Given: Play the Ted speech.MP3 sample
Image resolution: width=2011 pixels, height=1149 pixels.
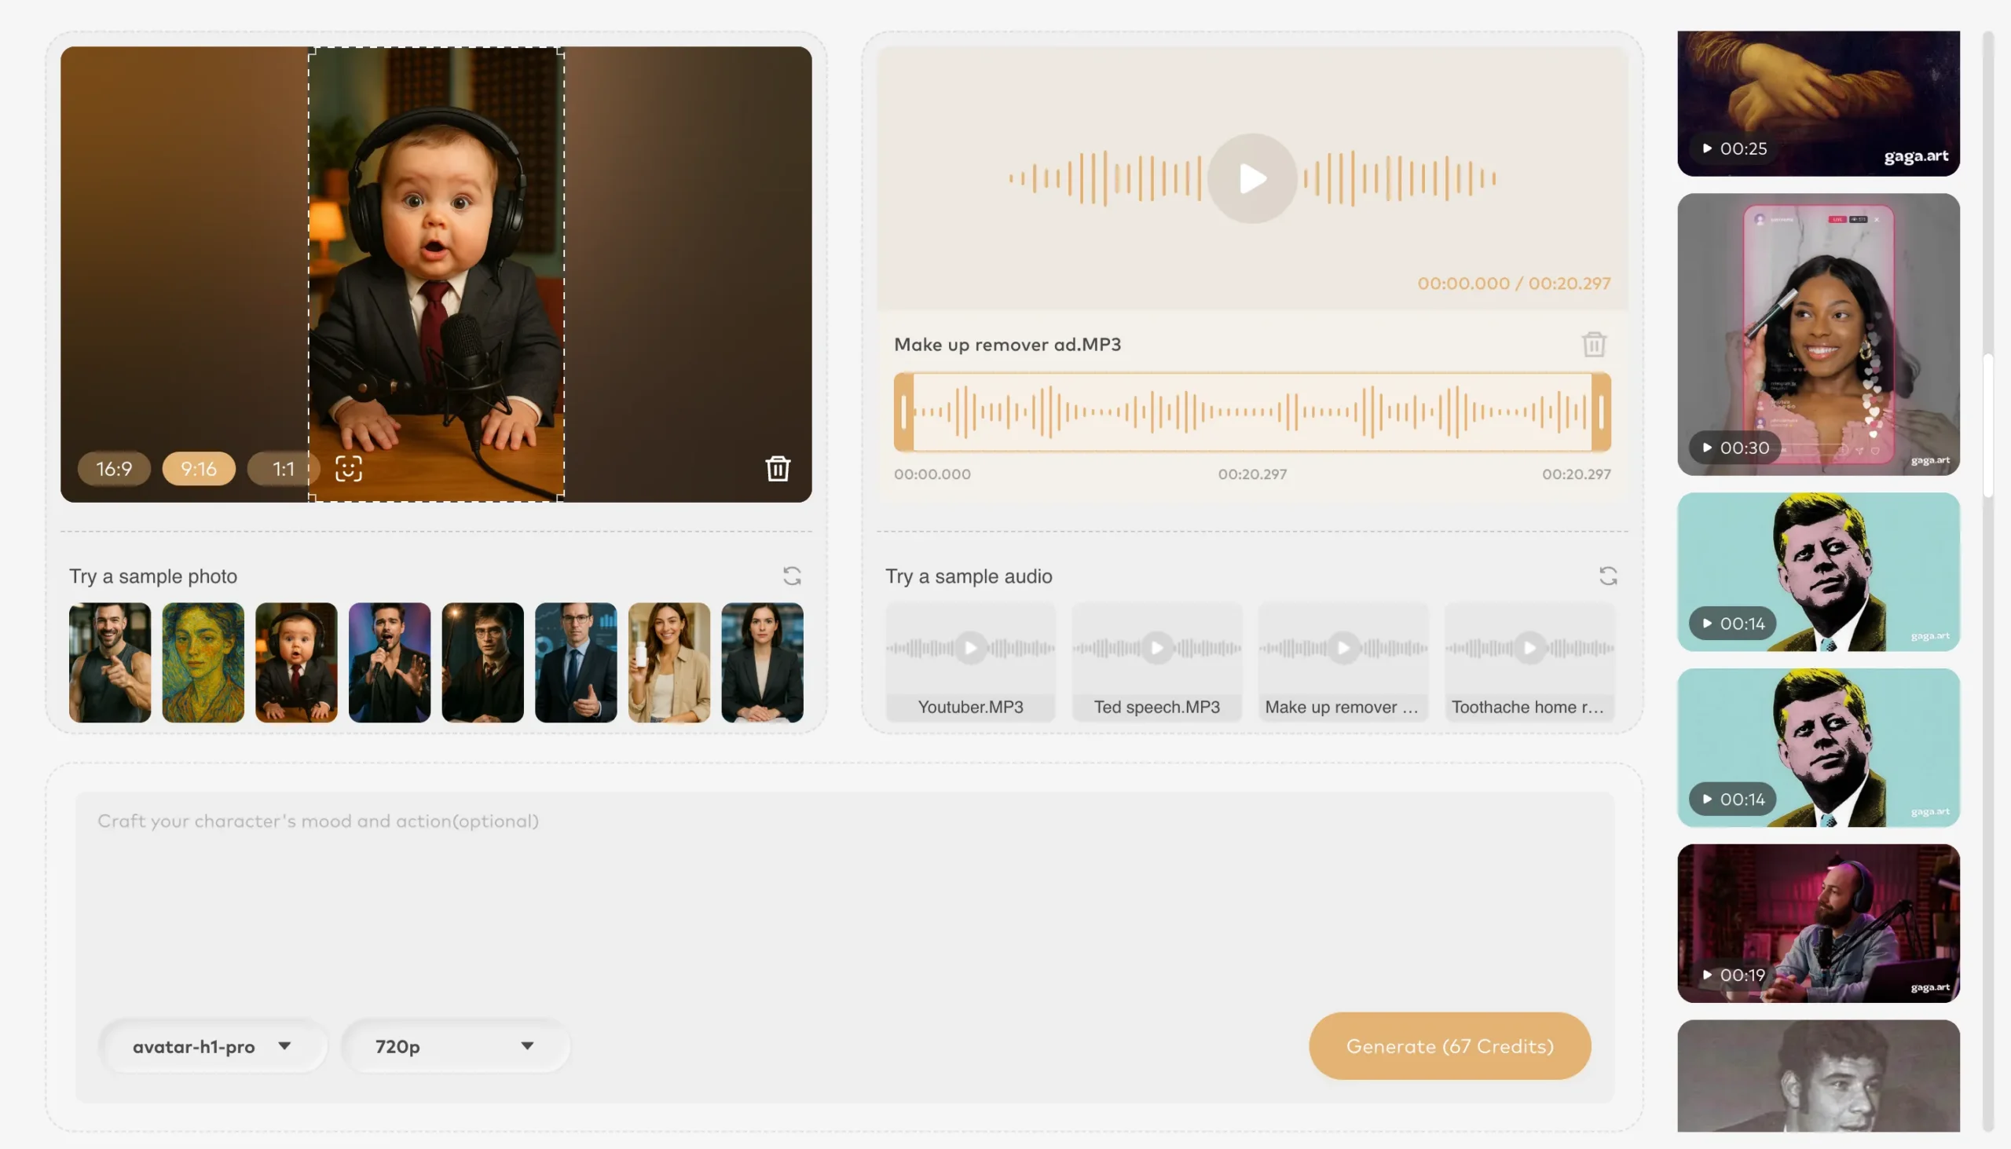Looking at the screenshot, I should click(1156, 647).
